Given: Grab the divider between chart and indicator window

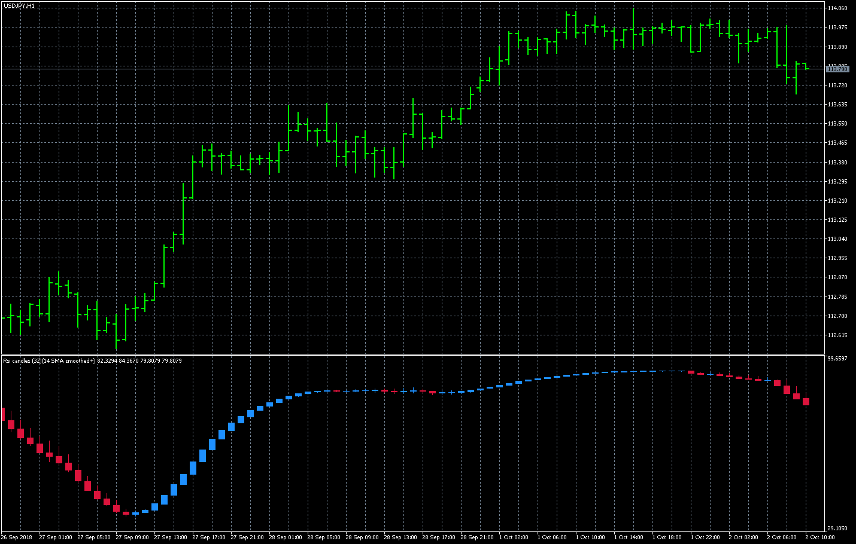Looking at the screenshot, I should click(413, 354).
